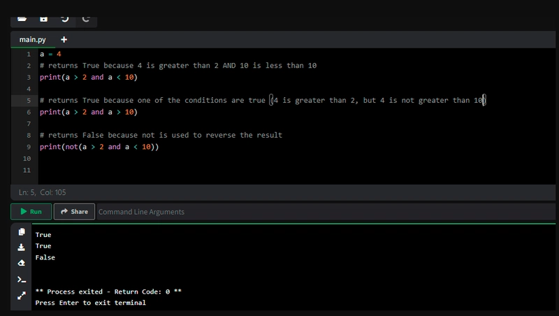559x316 pixels.
Task: Click the redo arrow icon
Action: tap(86, 19)
